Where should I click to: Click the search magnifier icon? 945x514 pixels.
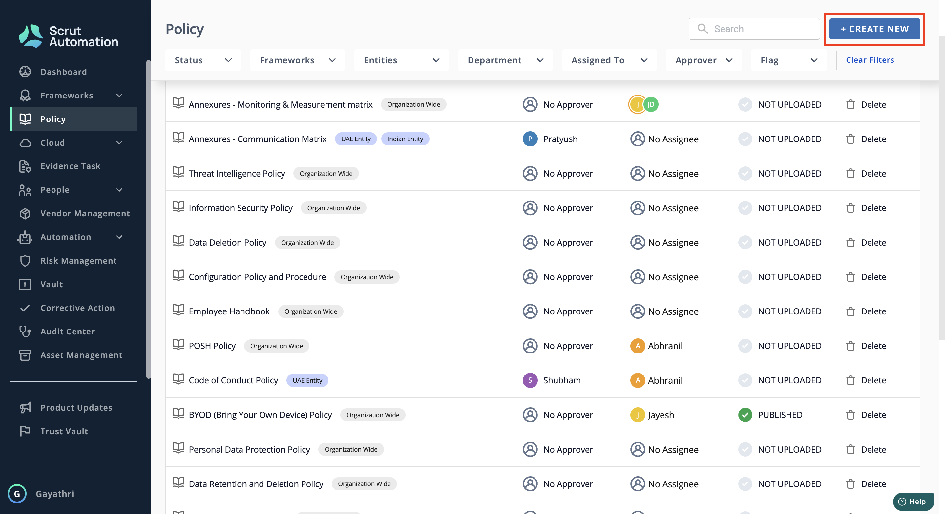coord(703,29)
